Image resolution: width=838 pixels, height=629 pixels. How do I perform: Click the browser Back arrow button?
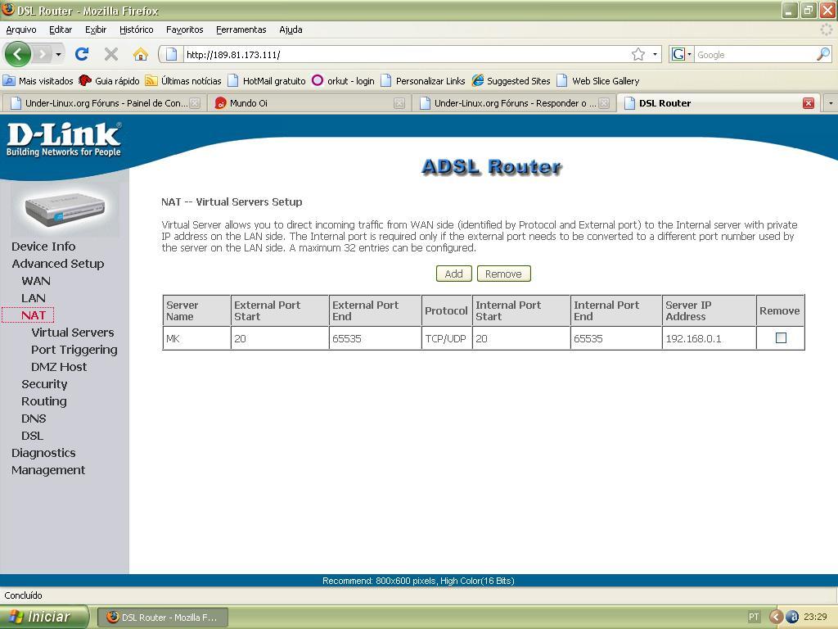tap(18, 54)
